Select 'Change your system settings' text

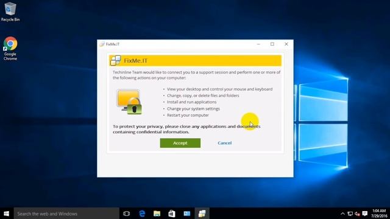(x=193, y=109)
